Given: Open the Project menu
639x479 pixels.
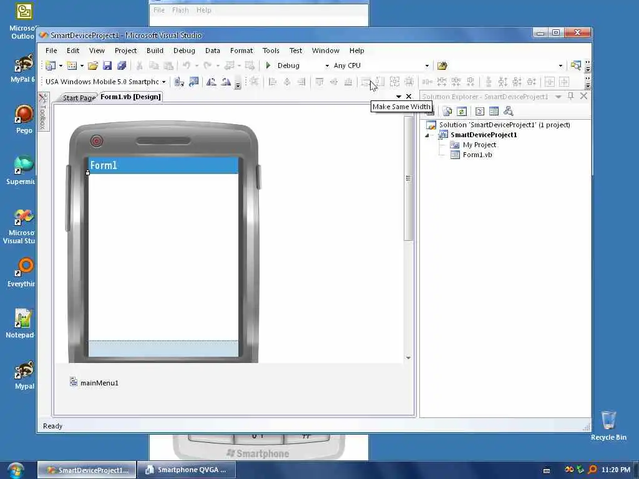Looking at the screenshot, I should [x=125, y=51].
